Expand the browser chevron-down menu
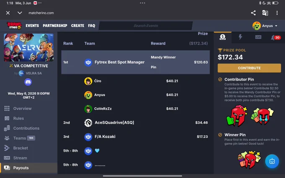 click(x=20, y=13)
